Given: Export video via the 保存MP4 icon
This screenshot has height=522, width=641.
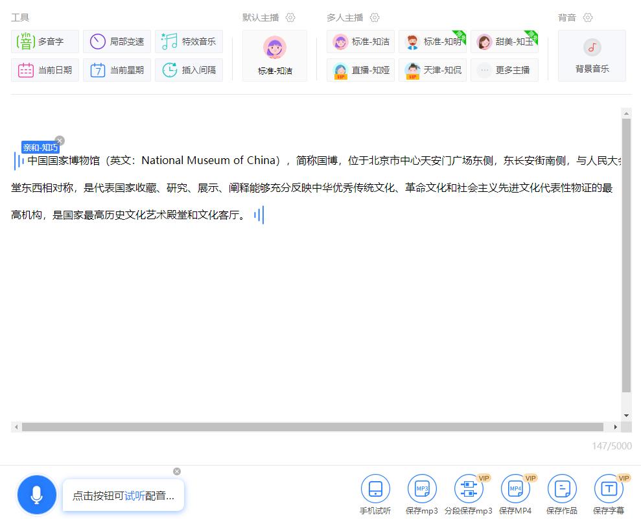Looking at the screenshot, I should click(x=515, y=493).
